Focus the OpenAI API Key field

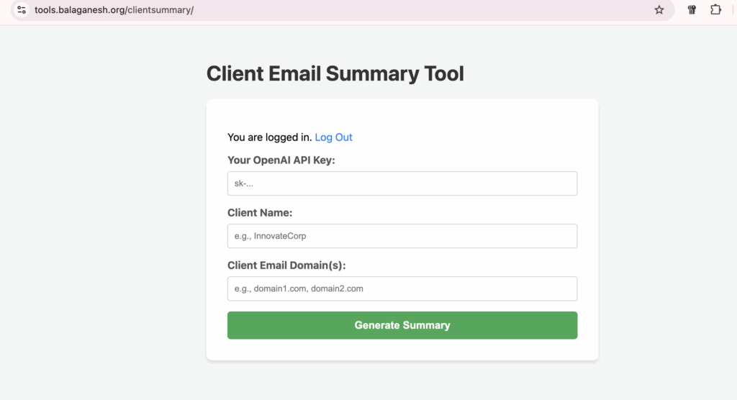[402, 183]
